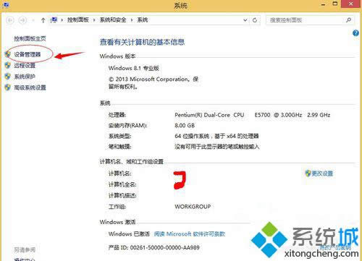Viewport: 362px width, 261px height.
Task: Refresh the address bar location
Action: coord(255,20)
